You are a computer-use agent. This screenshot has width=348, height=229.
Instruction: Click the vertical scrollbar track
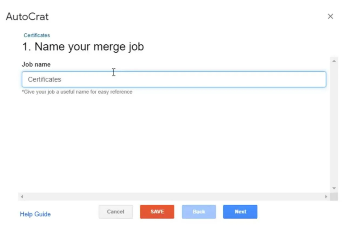pos(334,125)
